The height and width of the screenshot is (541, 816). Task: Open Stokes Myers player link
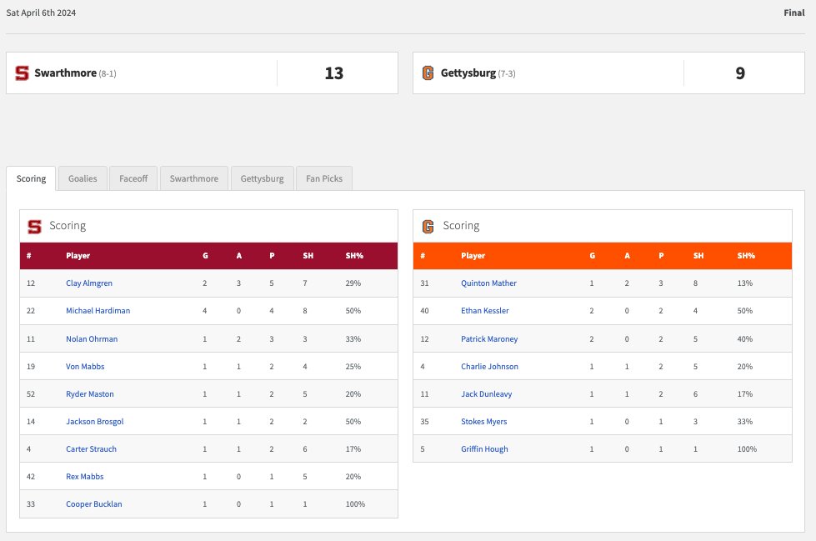point(483,422)
